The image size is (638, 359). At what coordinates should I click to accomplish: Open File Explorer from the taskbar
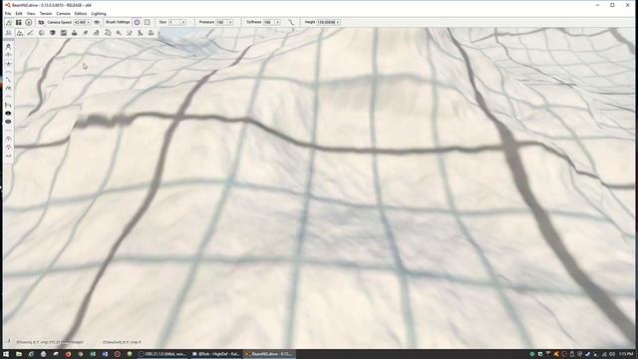coord(19,354)
